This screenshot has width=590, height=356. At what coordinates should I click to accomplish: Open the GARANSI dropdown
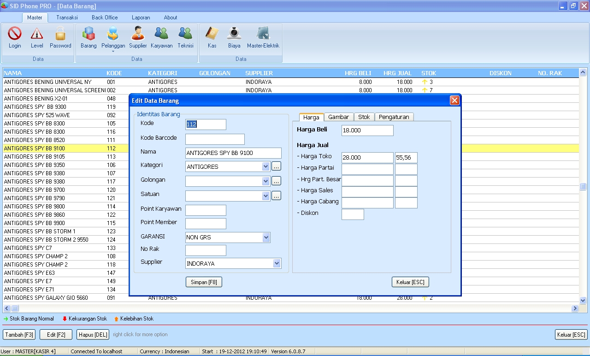[266, 237]
